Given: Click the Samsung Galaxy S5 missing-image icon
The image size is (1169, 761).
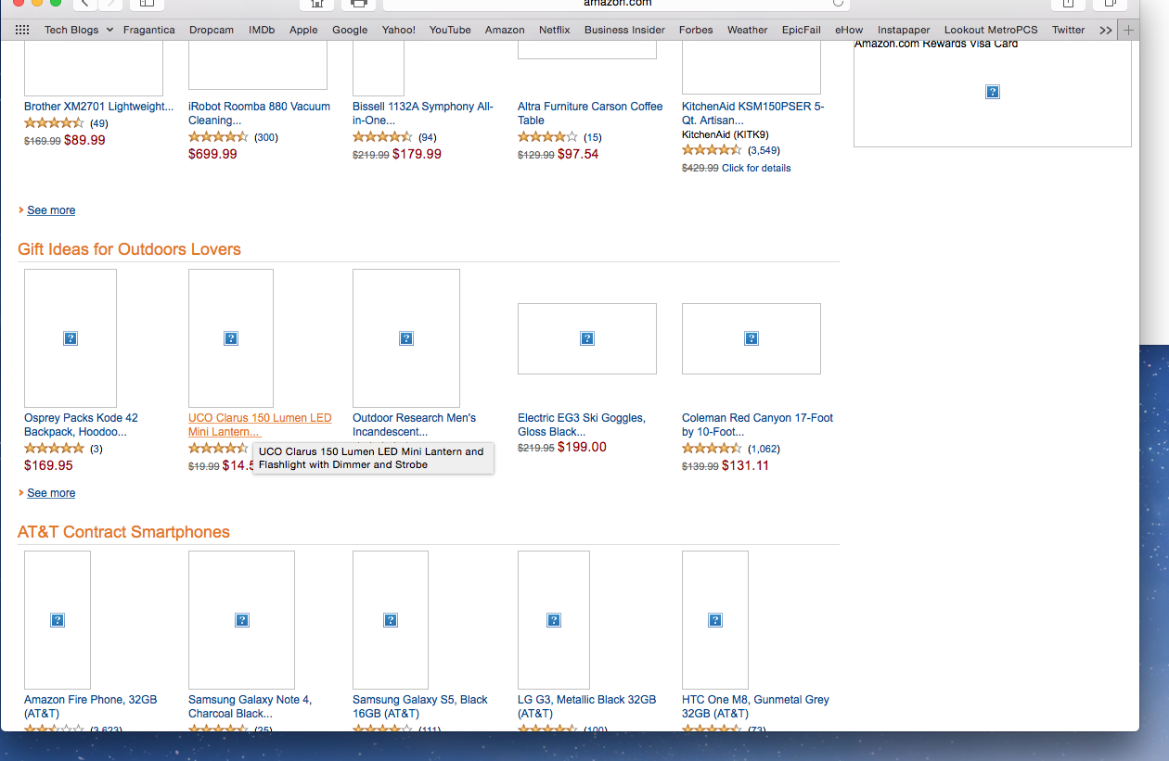Looking at the screenshot, I should tap(391, 620).
